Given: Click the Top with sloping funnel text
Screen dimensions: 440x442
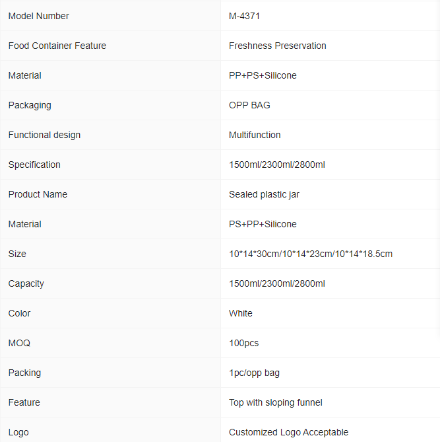Looking at the screenshot, I should coord(275,402).
